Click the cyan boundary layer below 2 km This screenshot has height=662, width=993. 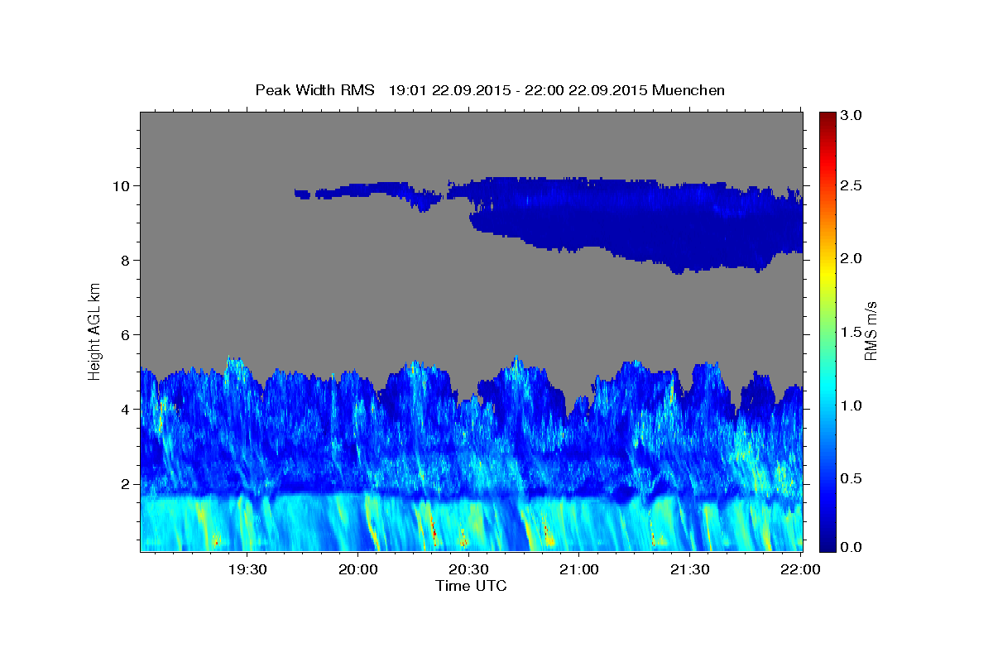tap(472, 523)
